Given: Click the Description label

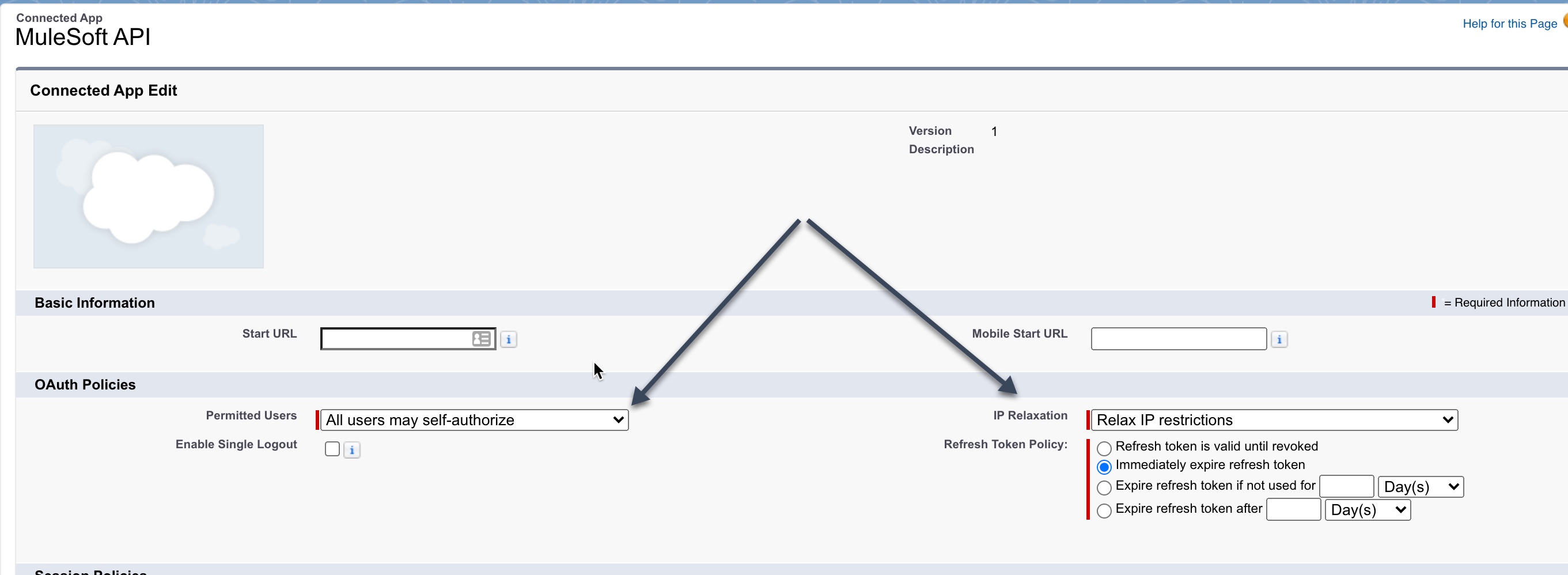Looking at the screenshot, I should point(941,149).
